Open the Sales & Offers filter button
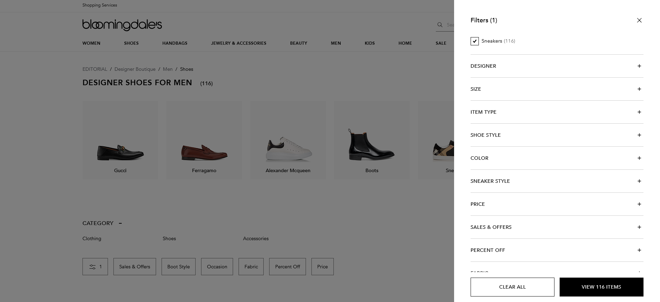The image size is (660, 302). (x=135, y=267)
